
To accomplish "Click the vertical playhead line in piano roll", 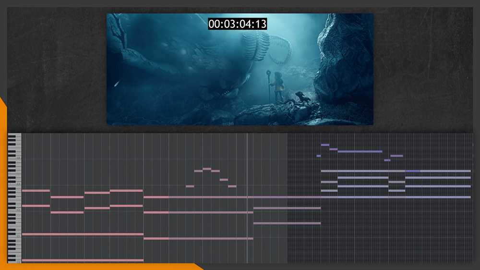I will 247,198.
